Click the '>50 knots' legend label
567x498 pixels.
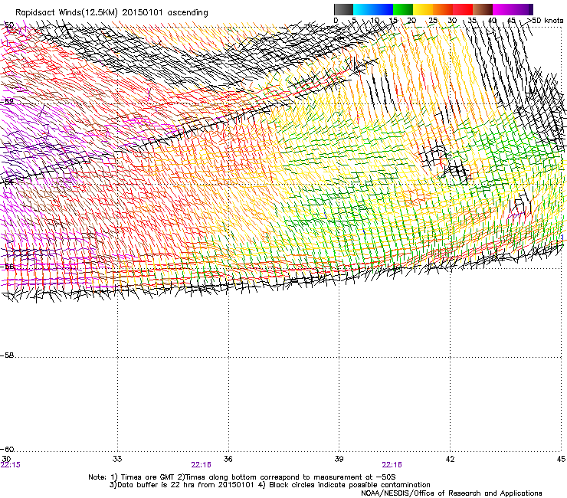tap(546, 20)
